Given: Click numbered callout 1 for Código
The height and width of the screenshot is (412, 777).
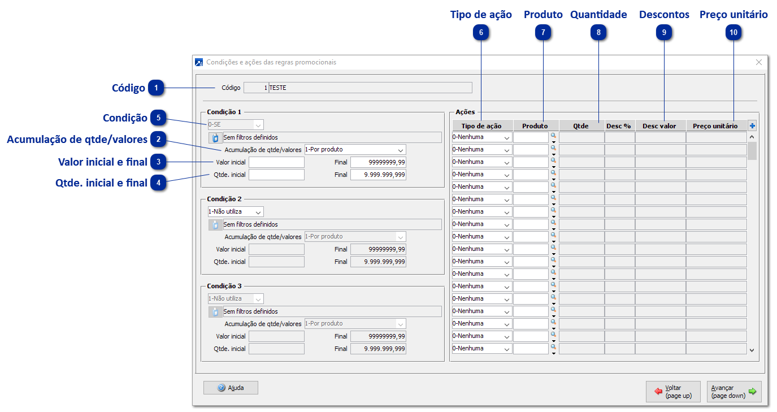Looking at the screenshot, I should point(157,88).
